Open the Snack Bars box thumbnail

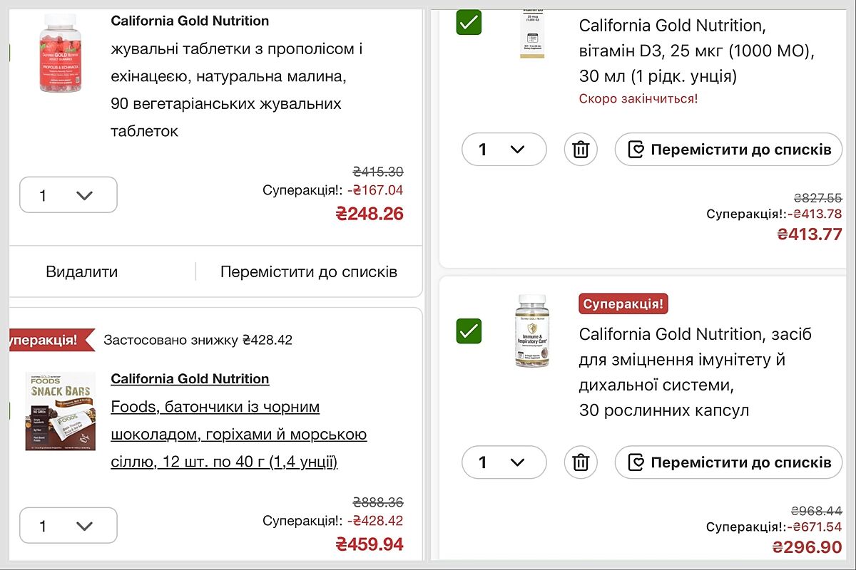coord(60,411)
